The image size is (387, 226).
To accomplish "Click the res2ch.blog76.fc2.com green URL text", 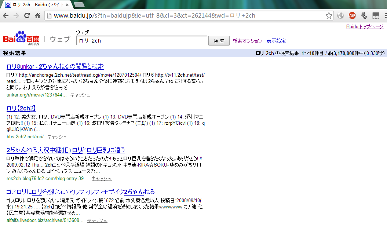I will pyautogui.click(x=47, y=179).
